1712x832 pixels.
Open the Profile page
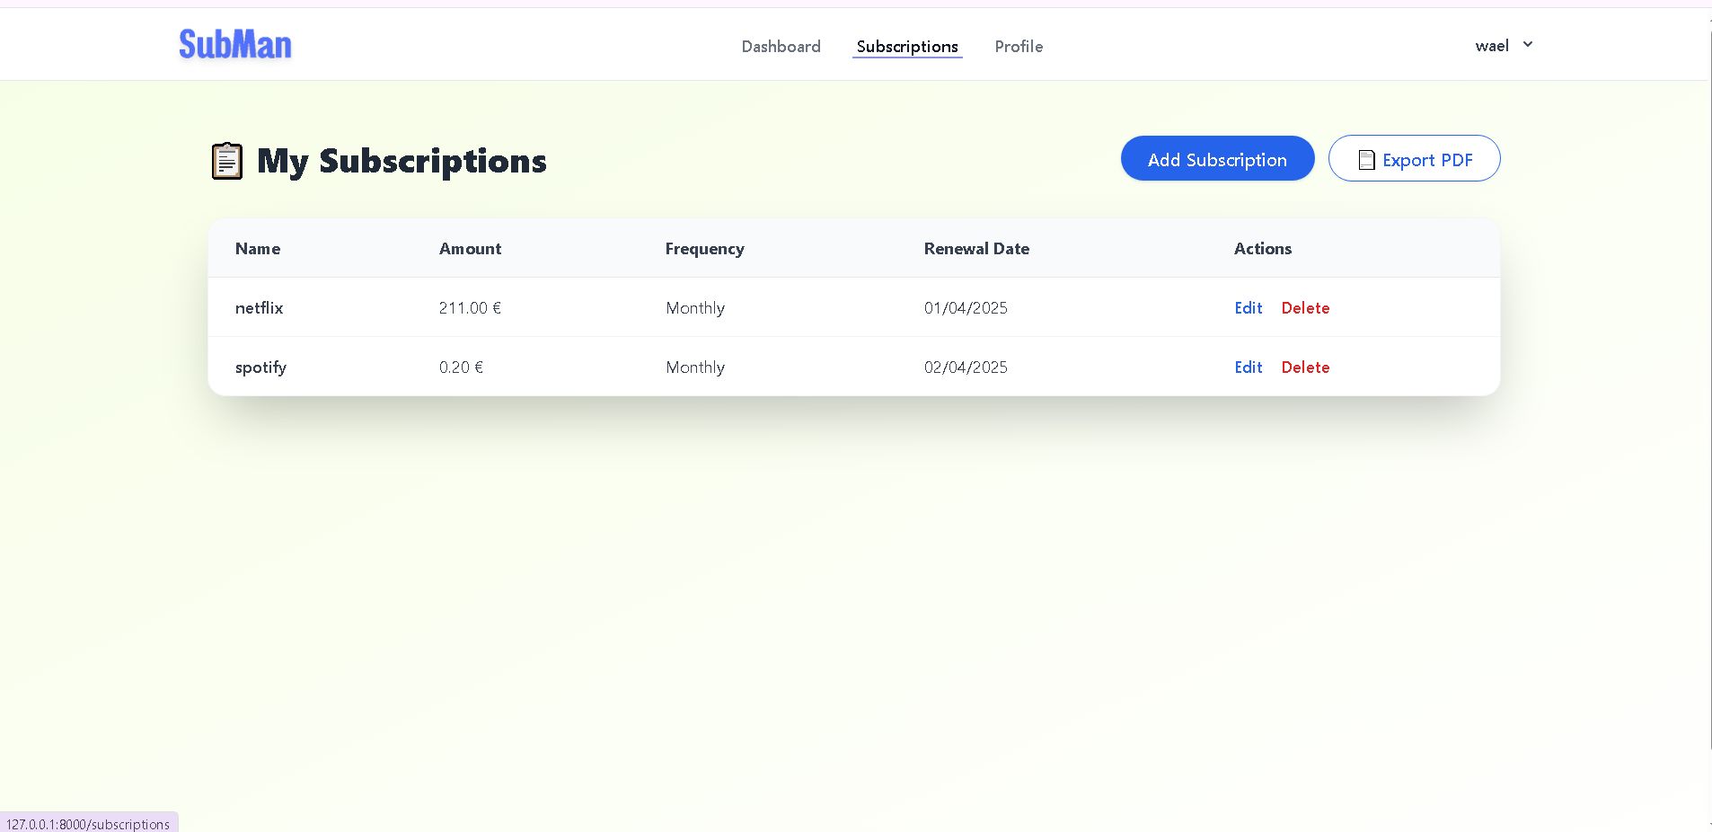[x=1019, y=47]
